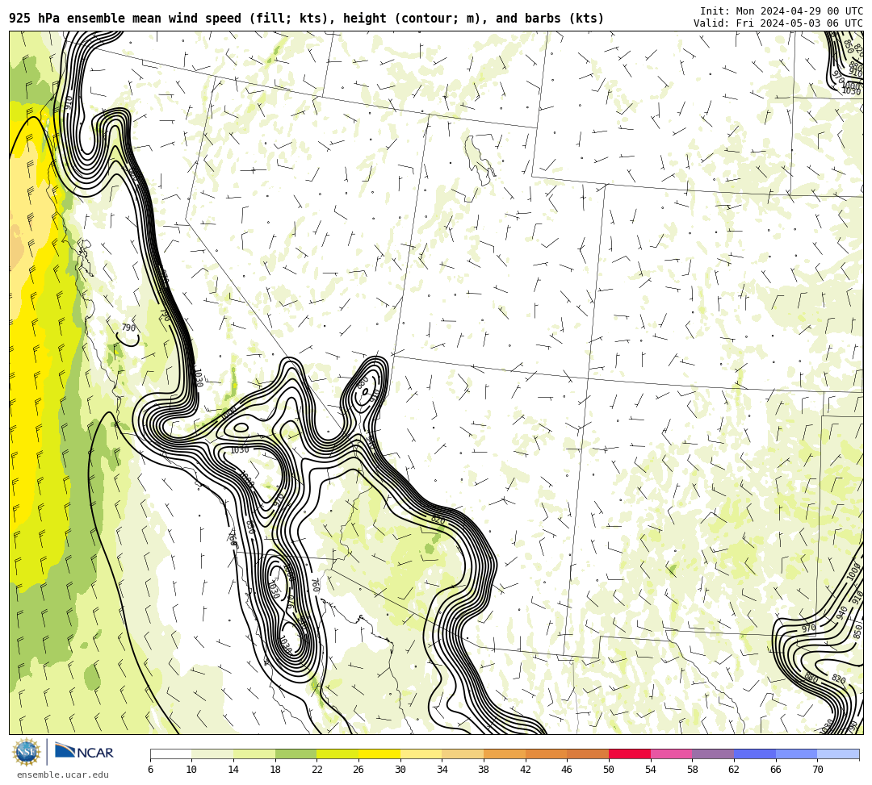872x785 pixels.
Task: Click the '58' tick label on the colorbar
Action: (693, 770)
